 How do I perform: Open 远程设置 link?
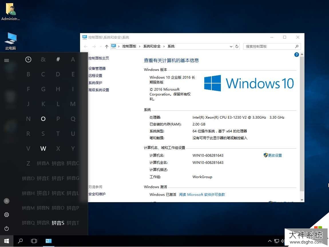[95, 76]
